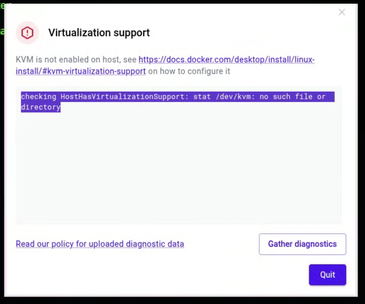This screenshot has height=304, width=365.
Task: Click 'no such file or' in the log
Action: [292, 97]
